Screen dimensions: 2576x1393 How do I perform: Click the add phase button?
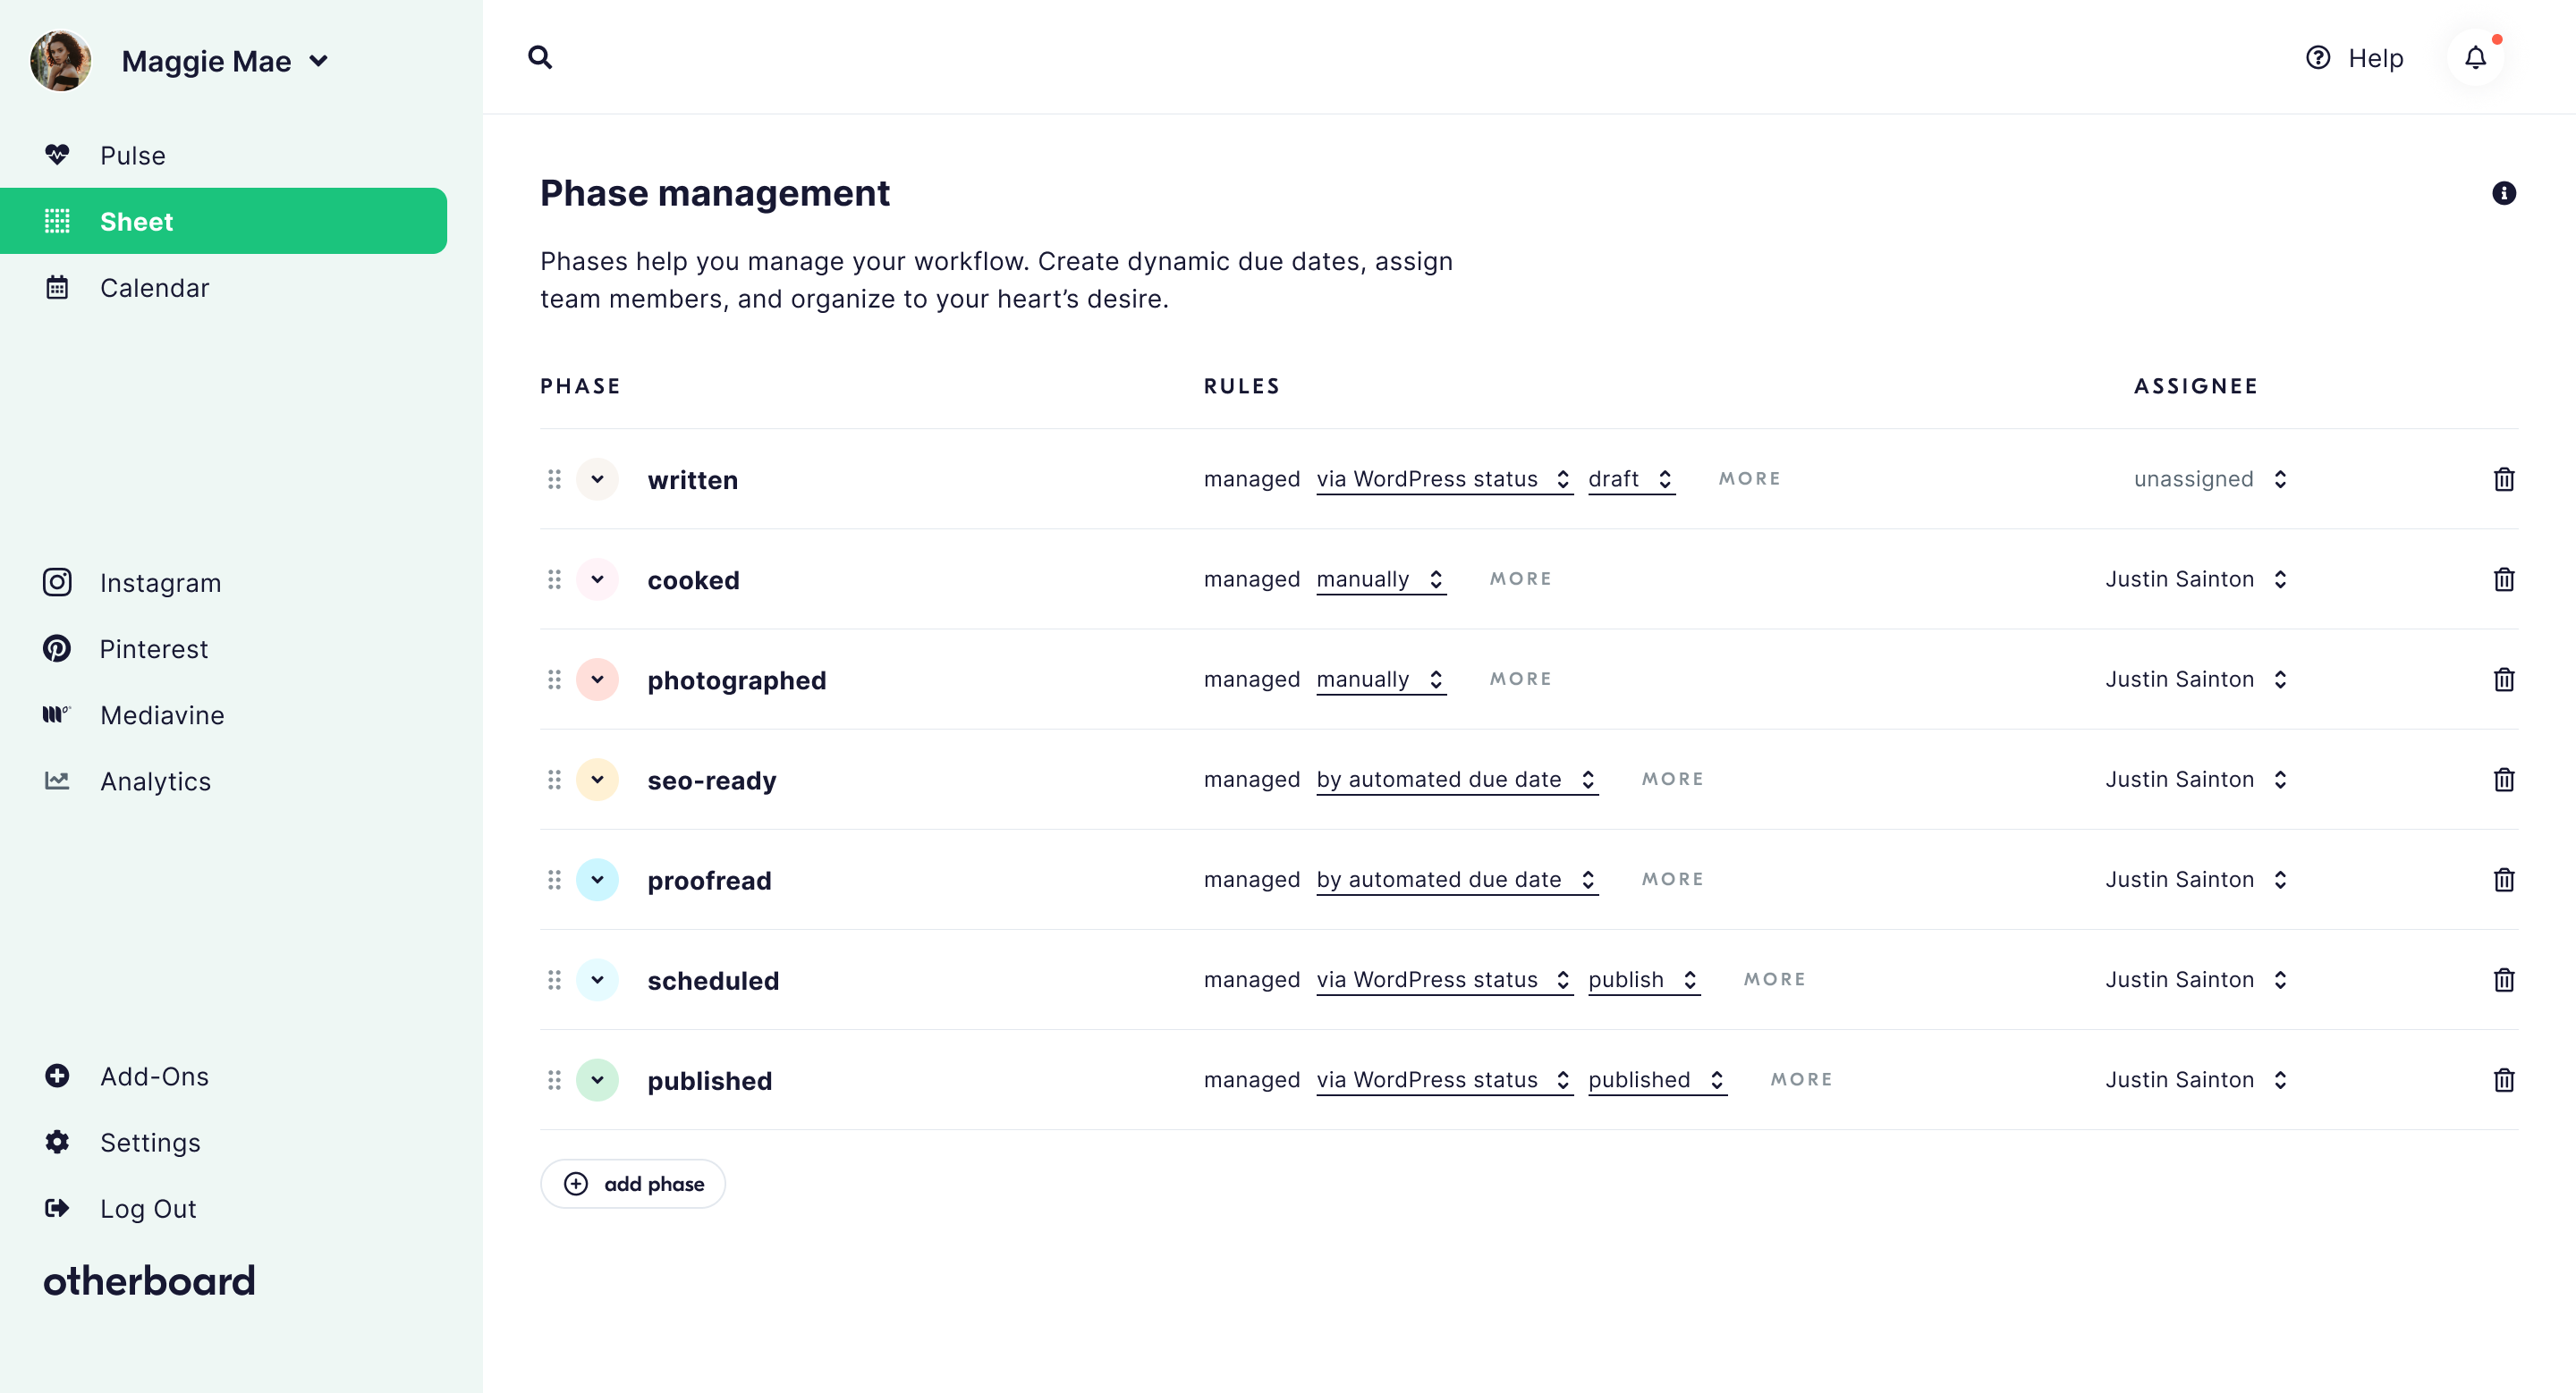tap(633, 1184)
